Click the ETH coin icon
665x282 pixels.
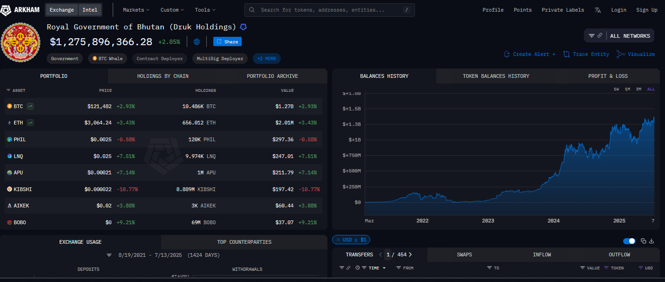coord(9,123)
